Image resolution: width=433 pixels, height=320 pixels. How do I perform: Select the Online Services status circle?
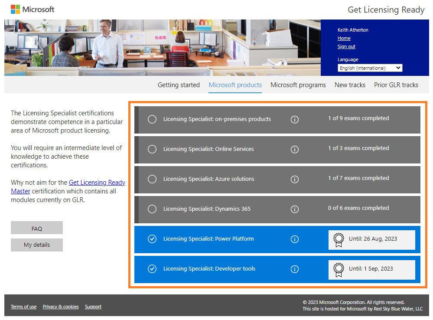(x=152, y=149)
